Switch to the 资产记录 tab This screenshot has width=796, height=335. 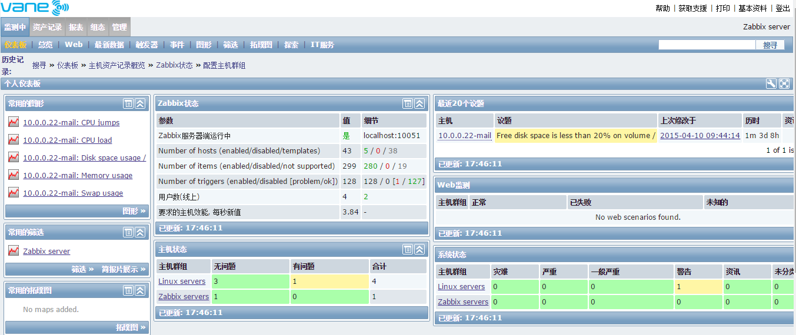pyautogui.click(x=47, y=27)
